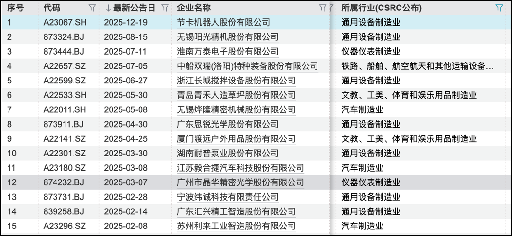
Task: Click the truncated 铁路、船舶、航空航天 industry cell
Action: [418, 66]
